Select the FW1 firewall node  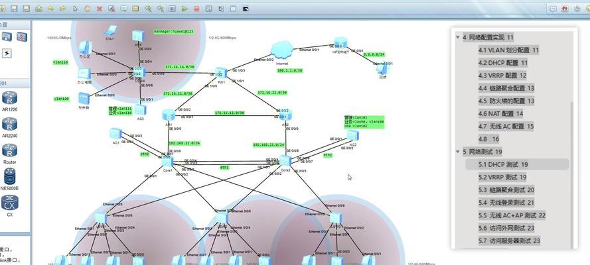[x=221, y=73]
